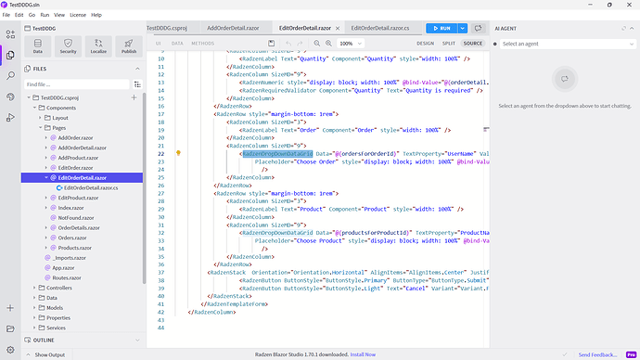The image size is (640, 360).
Task: Open the components toolbox sidebar icon
Action: tap(10, 34)
